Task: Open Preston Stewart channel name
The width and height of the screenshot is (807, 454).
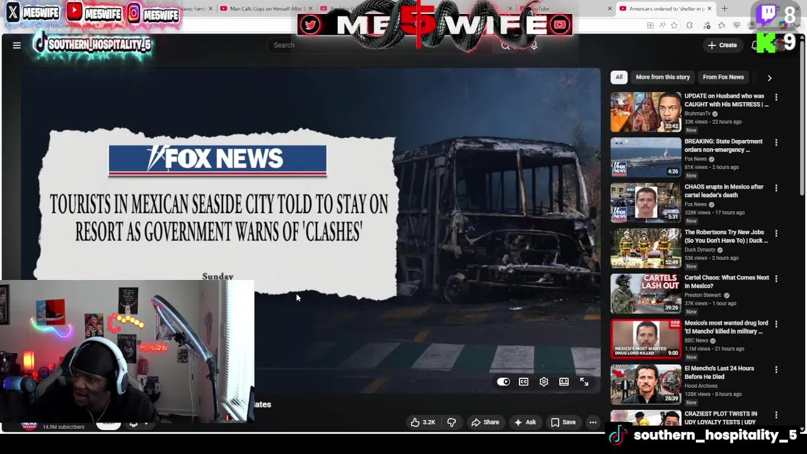Action: [702, 295]
